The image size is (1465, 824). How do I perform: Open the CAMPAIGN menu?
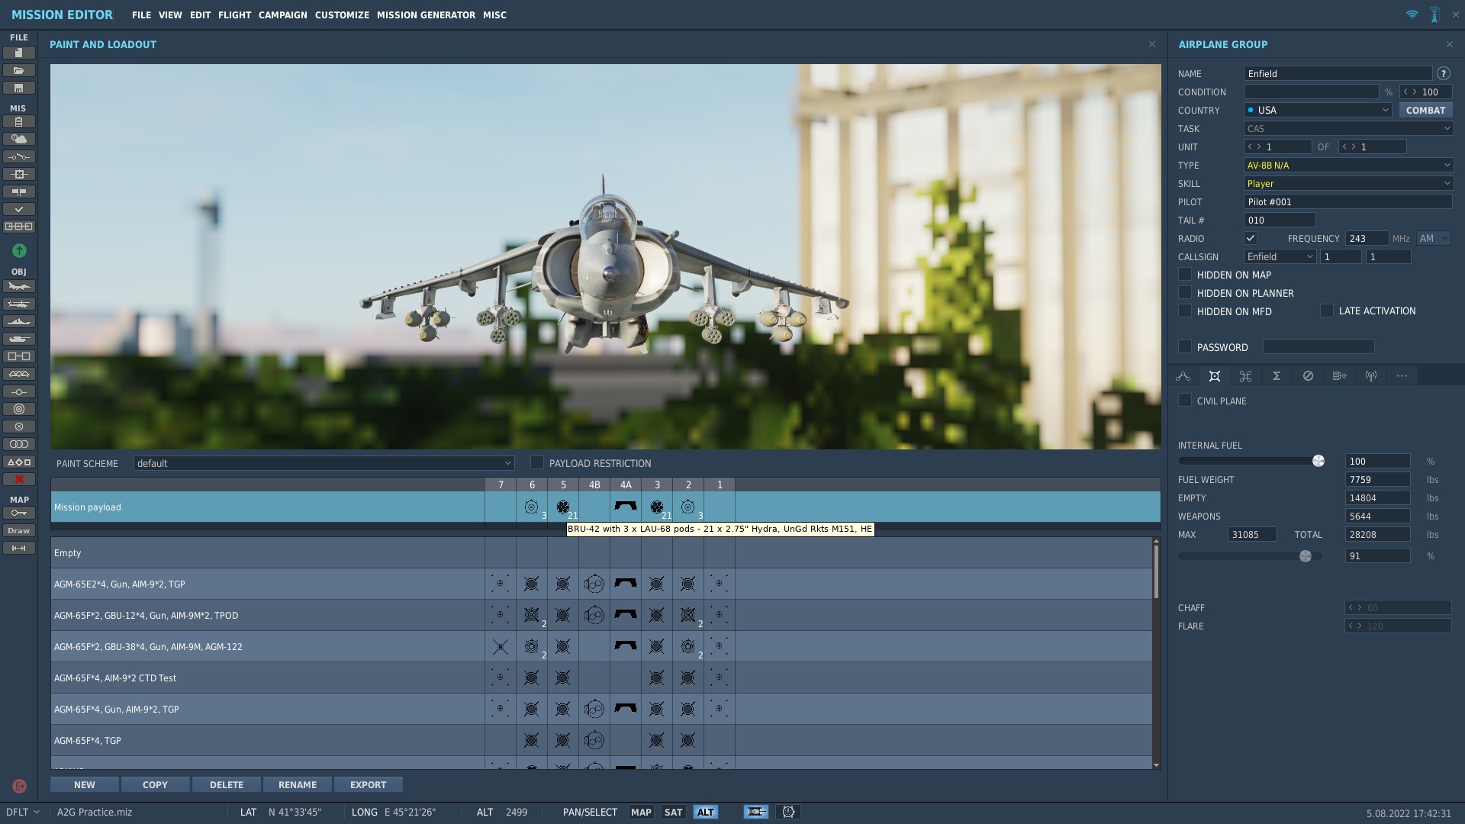[x=282, y=14]
